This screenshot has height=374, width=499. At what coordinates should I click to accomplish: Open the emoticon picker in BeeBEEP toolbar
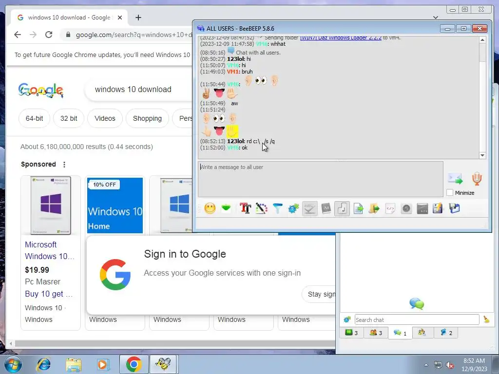tap(210, 208)
